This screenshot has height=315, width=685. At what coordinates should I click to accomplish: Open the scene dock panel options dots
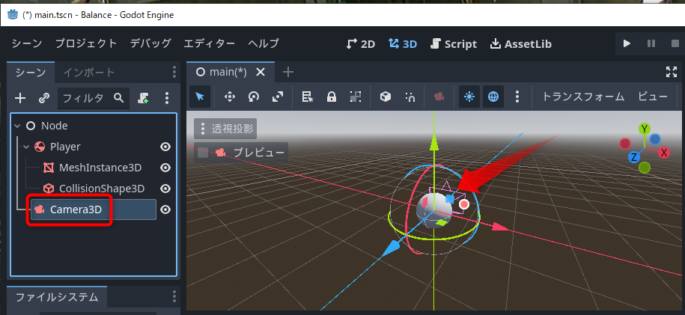click(x=174, y=72)
